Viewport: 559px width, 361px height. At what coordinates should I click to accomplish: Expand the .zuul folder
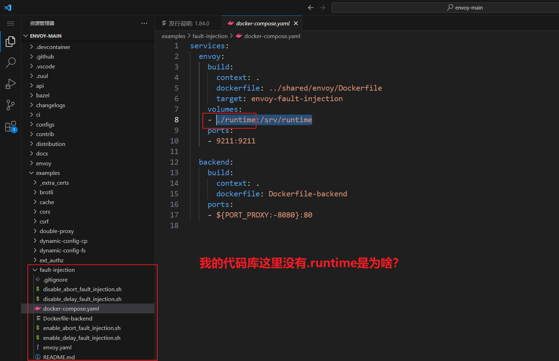point(88,76)
